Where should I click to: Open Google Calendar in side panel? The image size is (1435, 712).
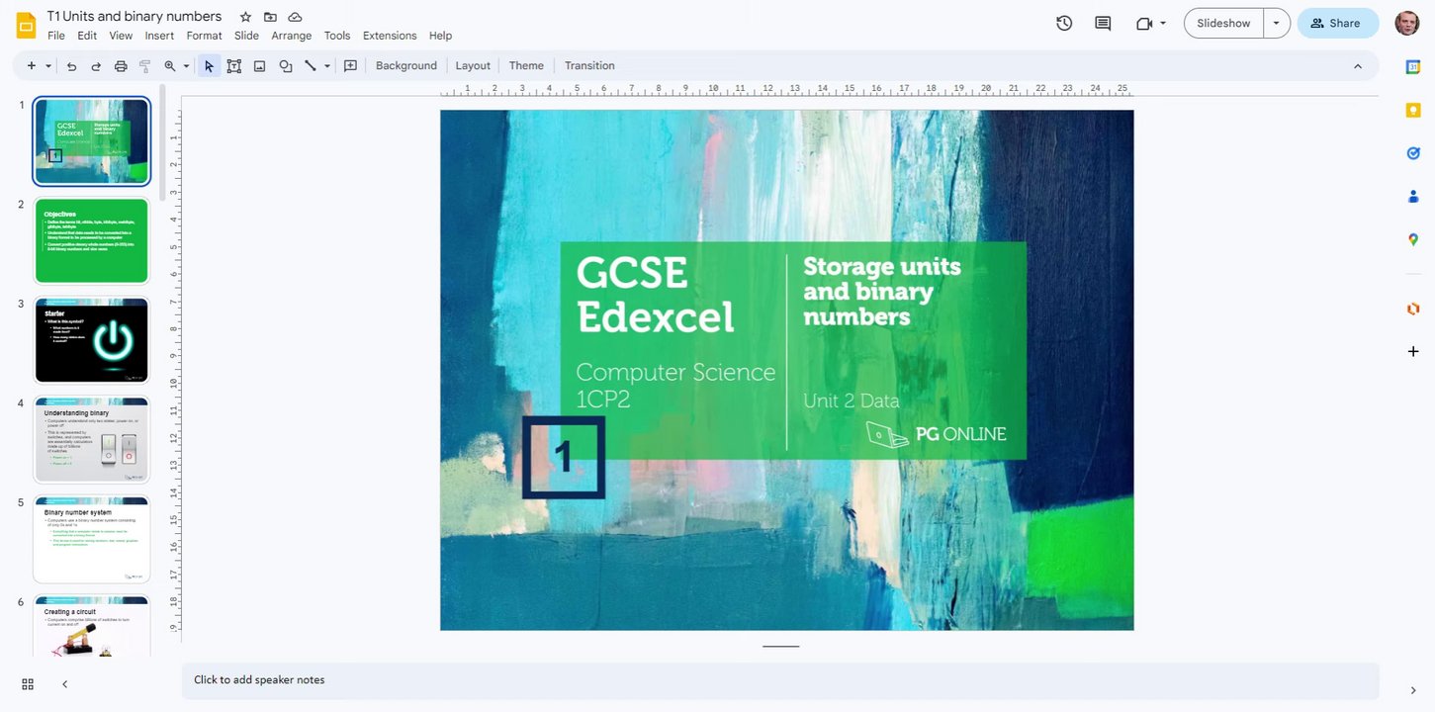[1413, 66]
